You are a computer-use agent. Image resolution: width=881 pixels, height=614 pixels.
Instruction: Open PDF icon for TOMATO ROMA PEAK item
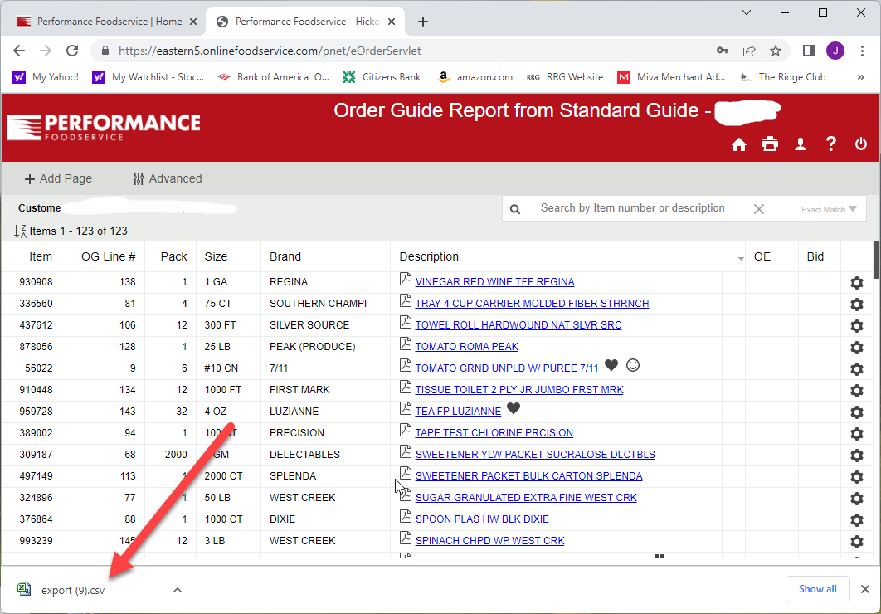click(406, 344)
